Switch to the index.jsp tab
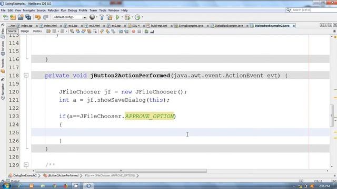This screenshot has height=189, width=337. [x=27, y=26]
